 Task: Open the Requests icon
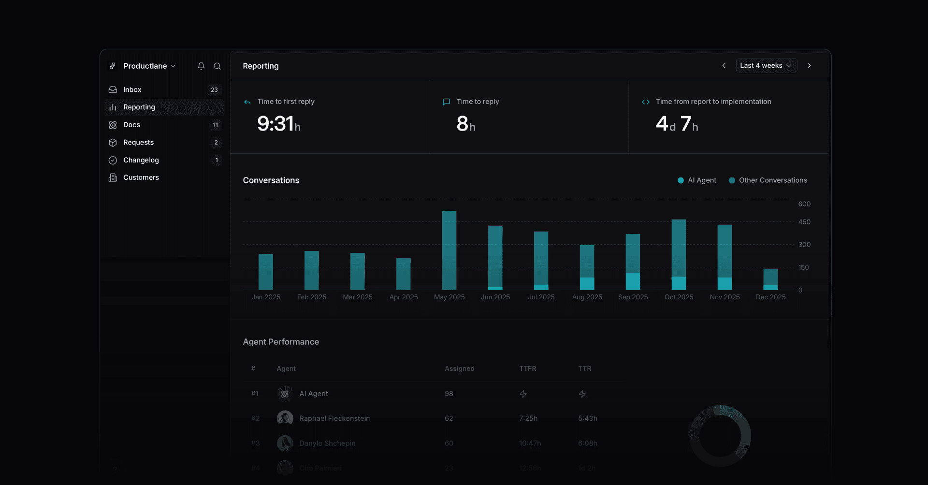pos(112,142)
